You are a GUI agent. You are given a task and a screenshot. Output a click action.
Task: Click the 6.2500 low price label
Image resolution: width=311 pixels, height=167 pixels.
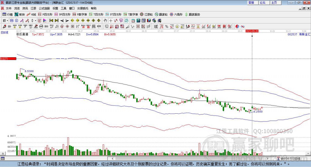tap(258, 112)
